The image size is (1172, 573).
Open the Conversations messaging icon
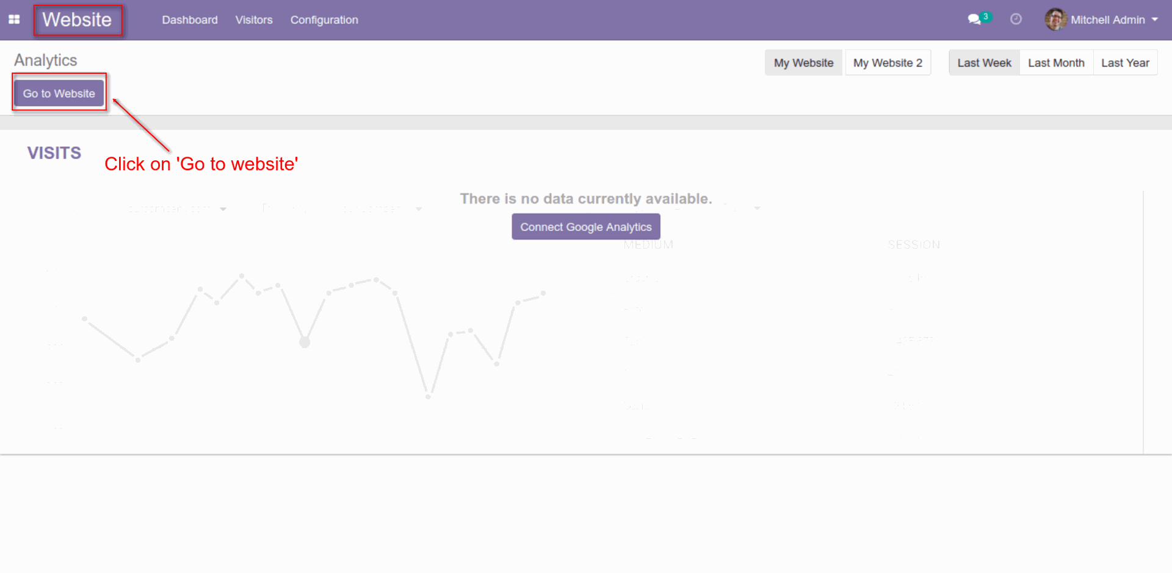click(x=974, y=20)
